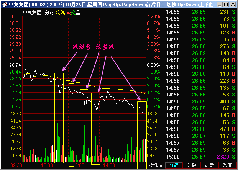Screen dimensions: 238x170
Task: Click the 28.74 baseline price label
Action: 15,65
